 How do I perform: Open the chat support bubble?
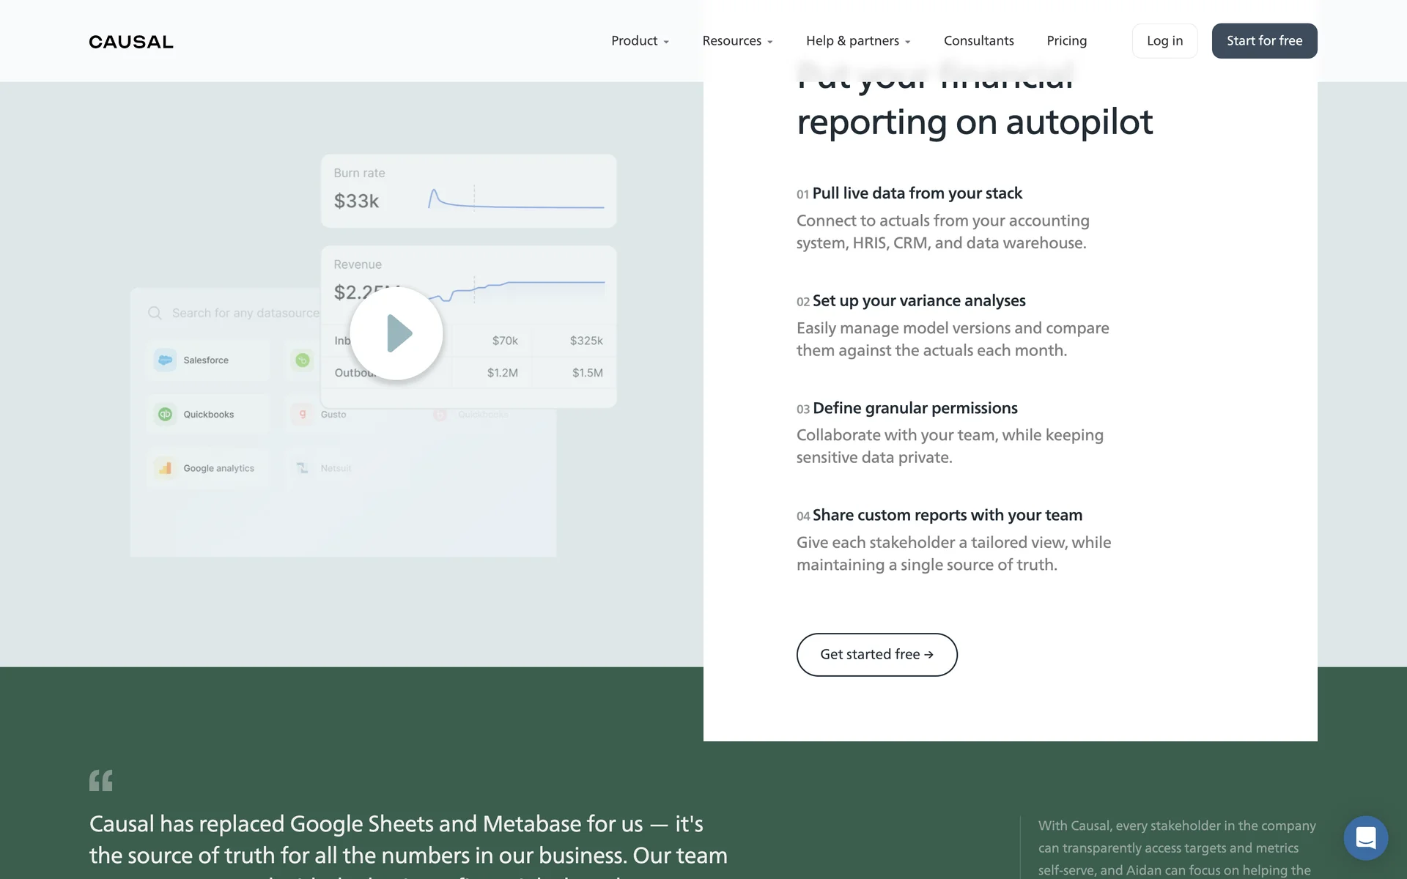[x=1365, y=837]
